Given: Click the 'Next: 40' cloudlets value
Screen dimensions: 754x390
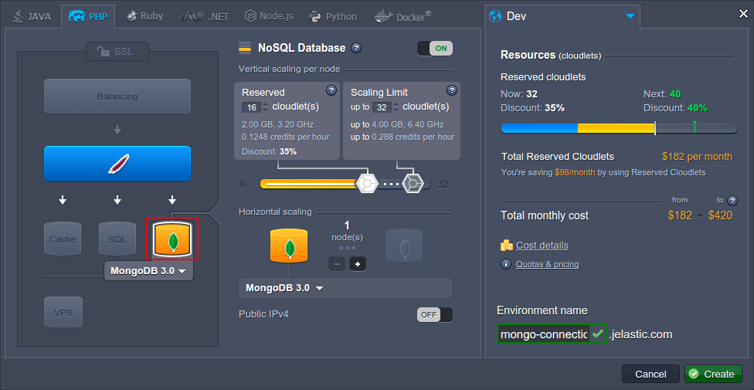Looking at the screenshot, I should coord(662,93).
